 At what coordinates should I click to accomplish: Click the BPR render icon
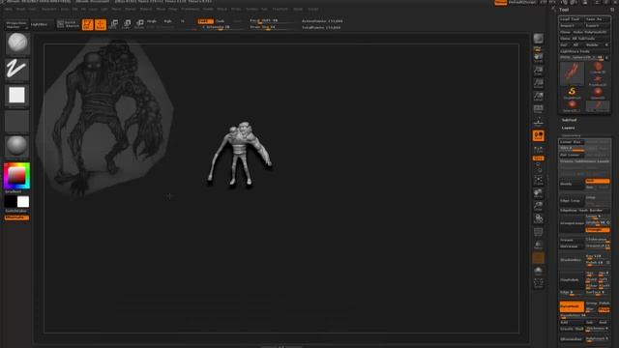pyautogui.click(x=538, y=39)
